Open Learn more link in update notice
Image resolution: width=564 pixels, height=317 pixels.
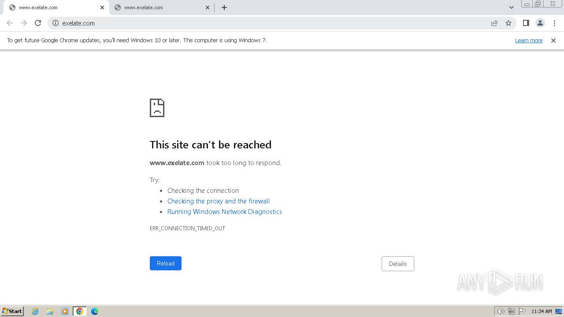[529, 40]
